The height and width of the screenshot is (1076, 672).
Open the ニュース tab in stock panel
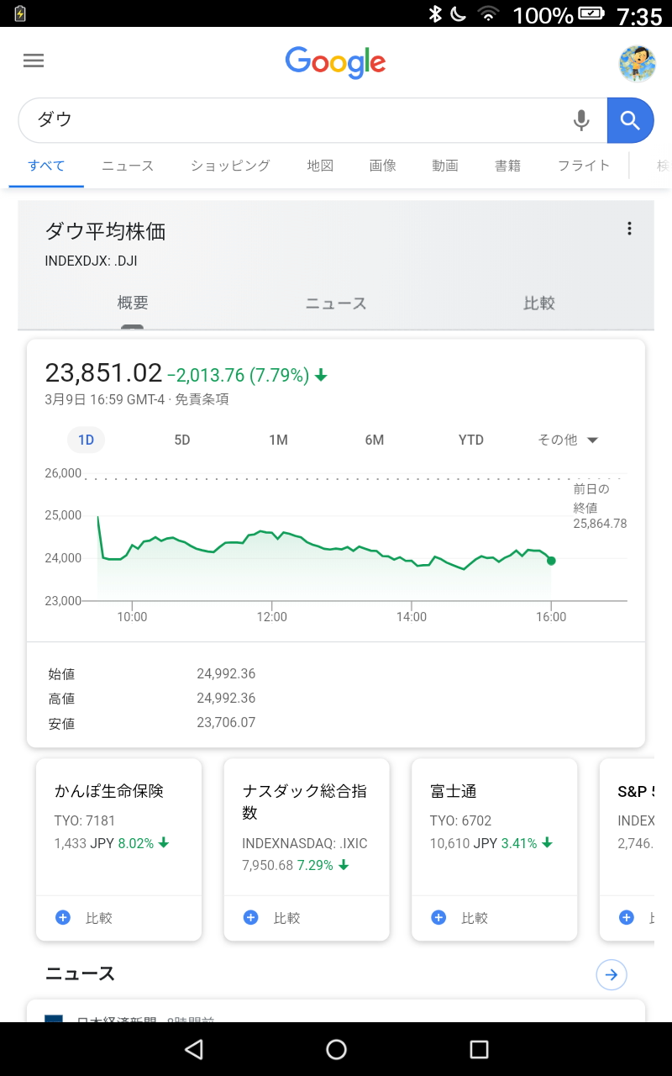click(x=336, y=303)
